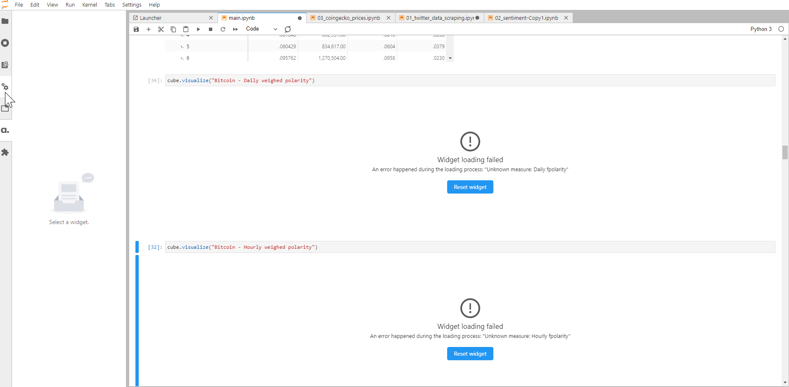Image resolution: width=789 pixels, height=387 pixels.
Task: Open the table of contents sidebar
Action: [x=5, y=65]
